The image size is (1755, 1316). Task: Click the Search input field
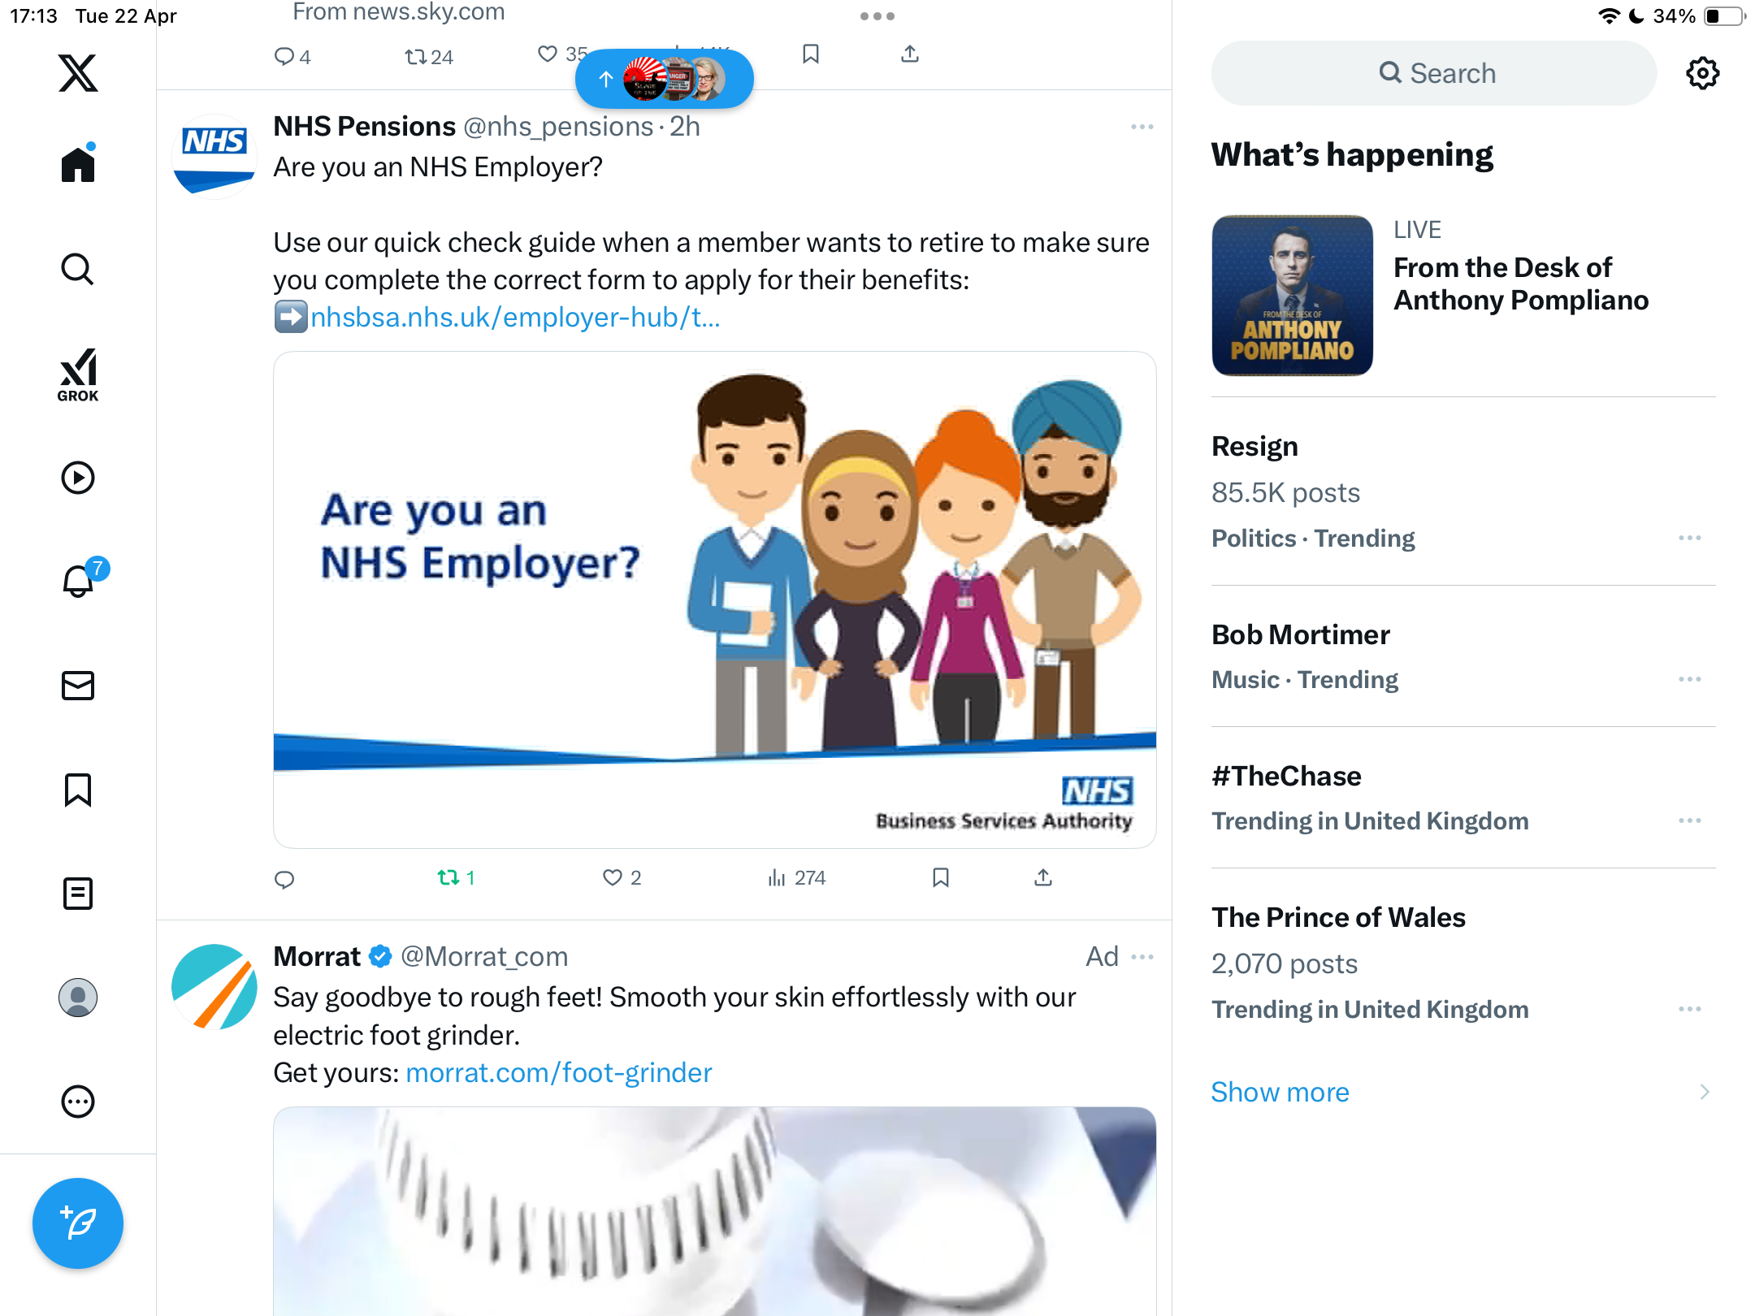click(x=1434, y=73)
